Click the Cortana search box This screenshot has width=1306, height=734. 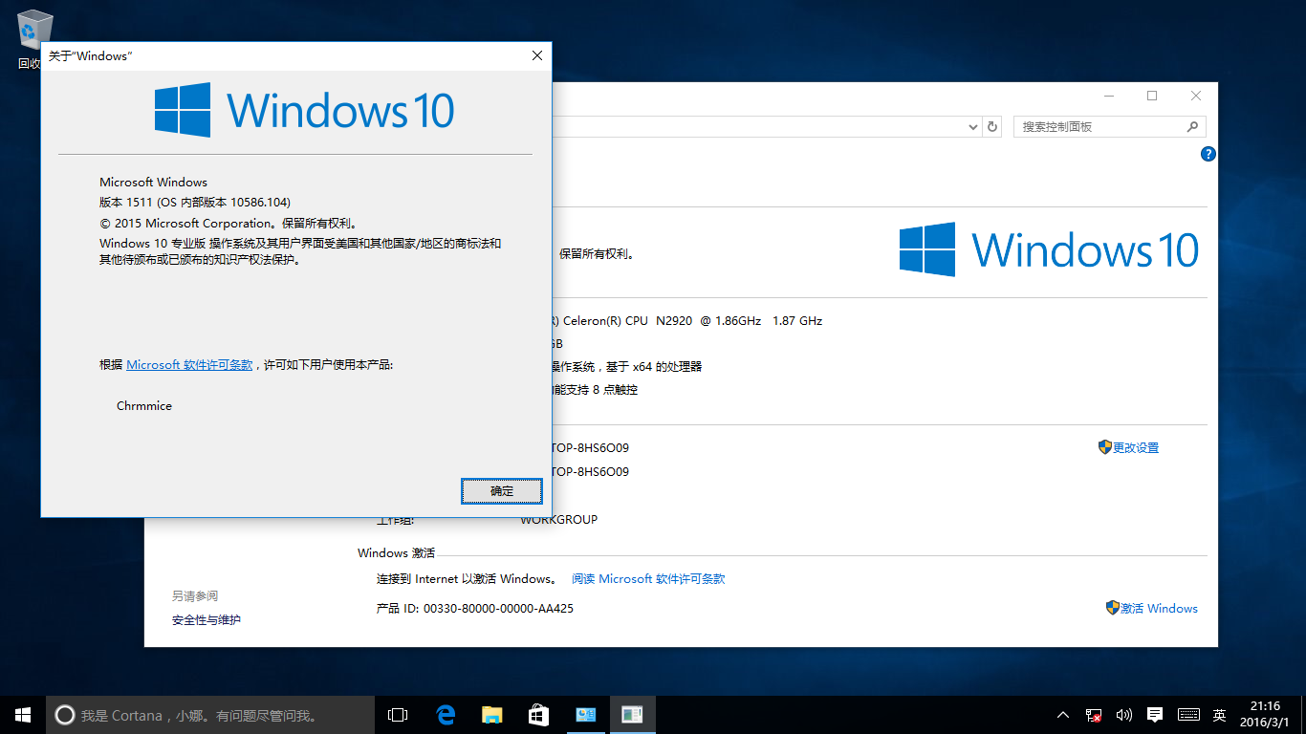210,715
